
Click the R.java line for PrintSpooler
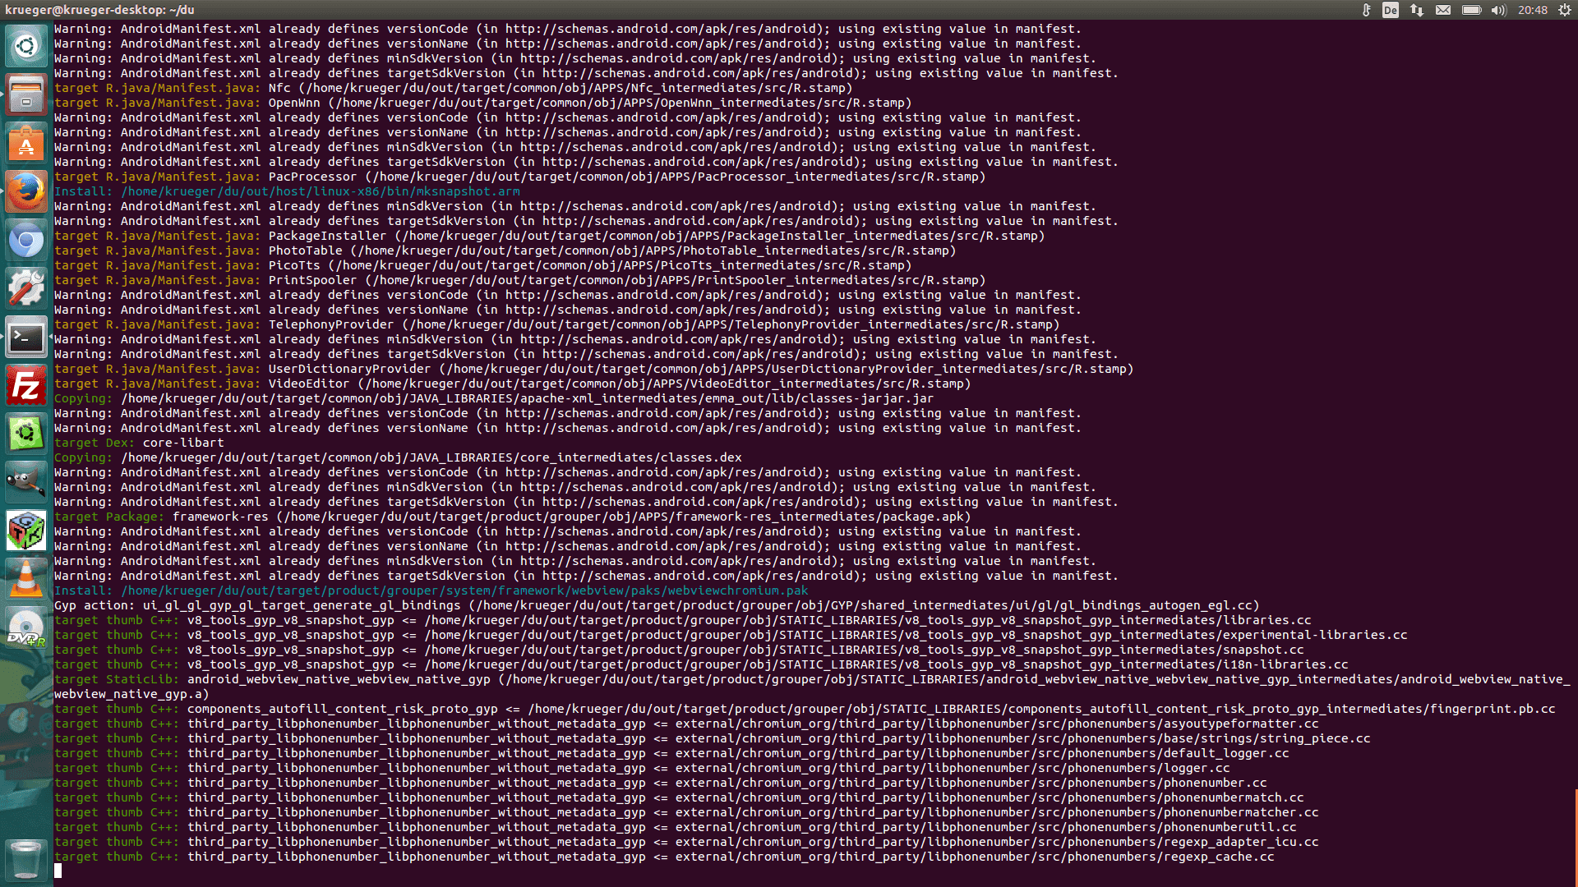pyautogui.click(x=520, y=280)
